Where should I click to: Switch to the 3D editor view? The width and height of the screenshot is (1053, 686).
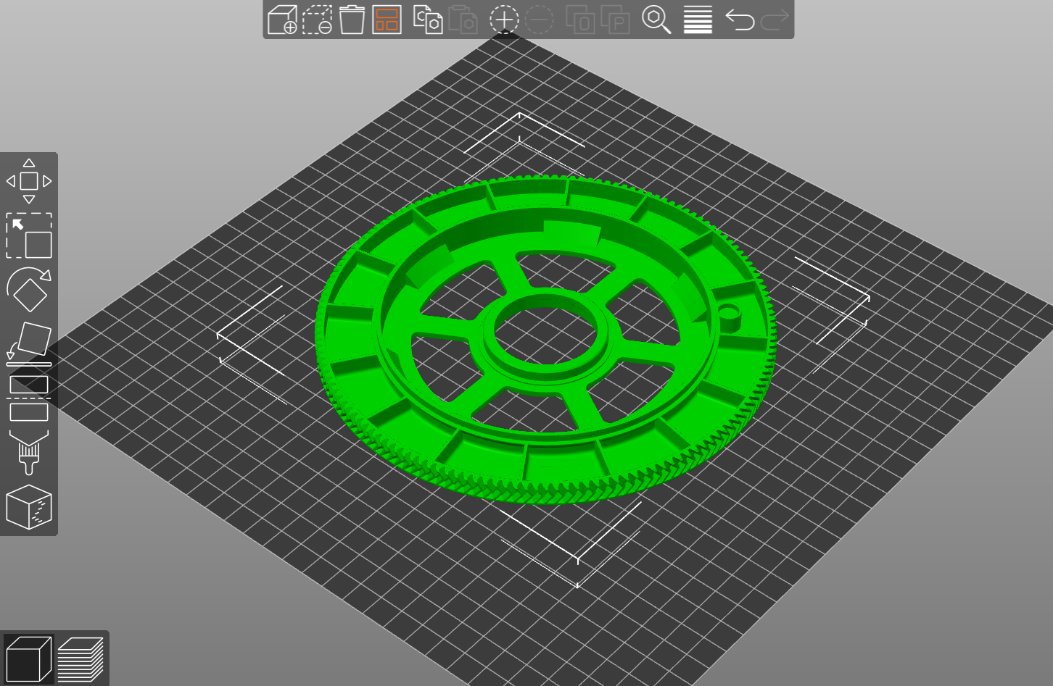pyautogui.click(x=28, y=659)
